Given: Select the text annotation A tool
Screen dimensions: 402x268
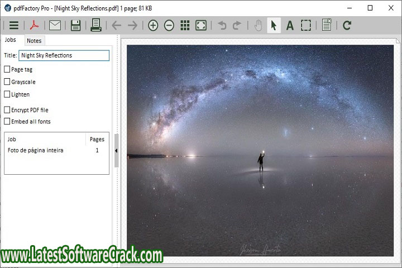Looking at the screenshot, I should pyautogui.click(x=290, y=25).
